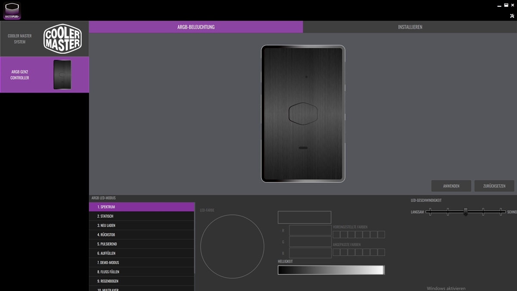
Task: Open the settings wrench-and-screwdriver icon
Action: click(x=512, y=16)
